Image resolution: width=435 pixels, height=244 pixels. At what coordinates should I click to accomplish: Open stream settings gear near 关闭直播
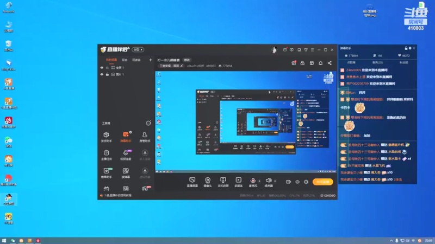pyautogui.click(x=306, y=182)
